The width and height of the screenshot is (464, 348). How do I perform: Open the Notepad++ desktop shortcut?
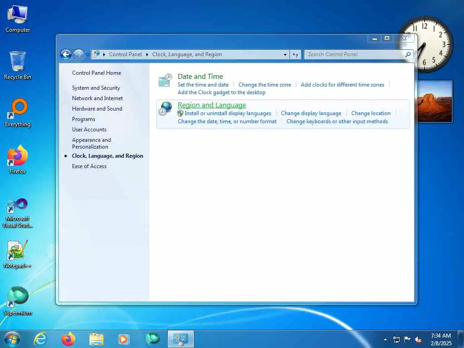(x=18, y=254)
